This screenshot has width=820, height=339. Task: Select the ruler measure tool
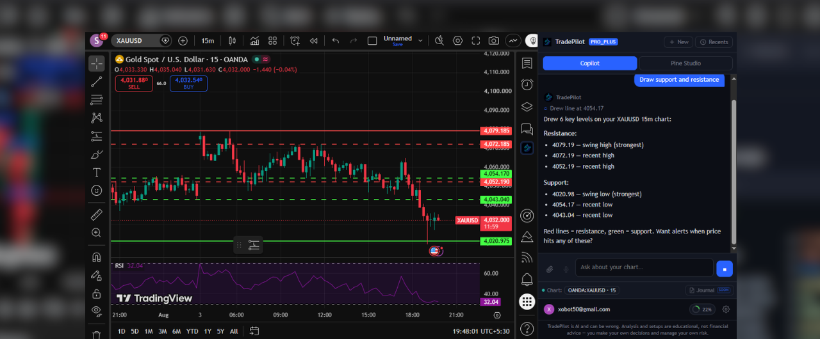pyautogui.click(x=97, y=214)
